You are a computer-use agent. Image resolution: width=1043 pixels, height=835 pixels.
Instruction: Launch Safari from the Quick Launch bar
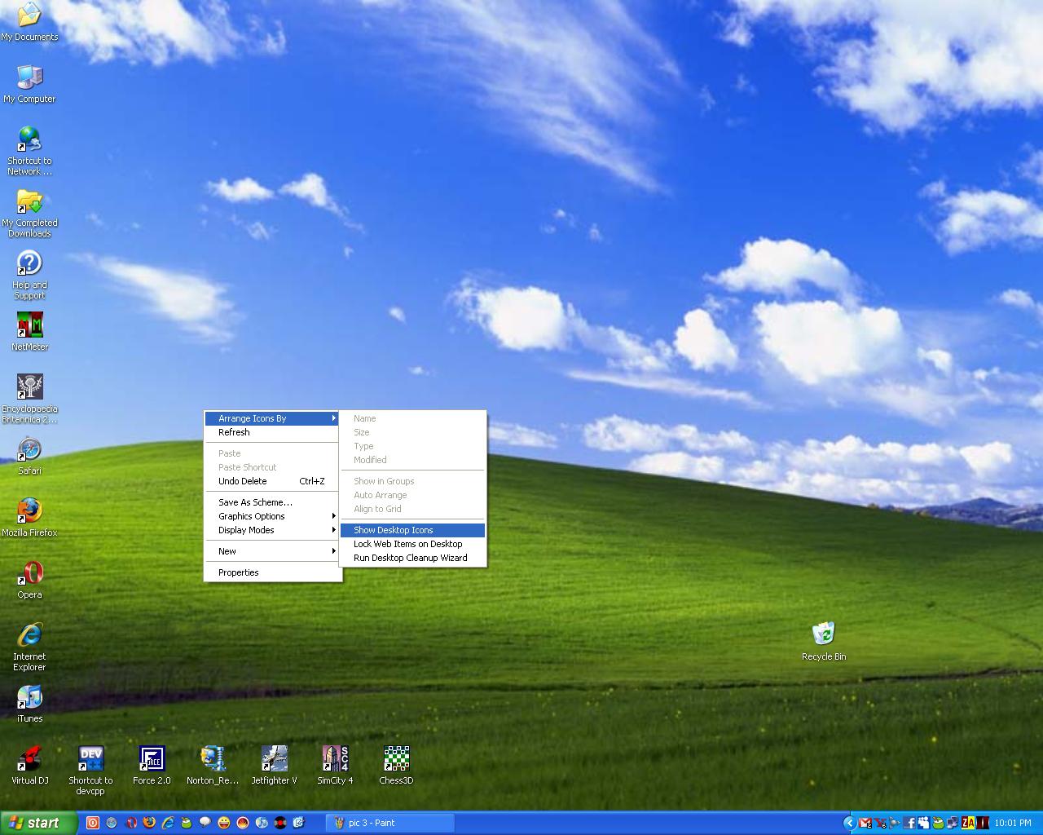coord(112,823)
